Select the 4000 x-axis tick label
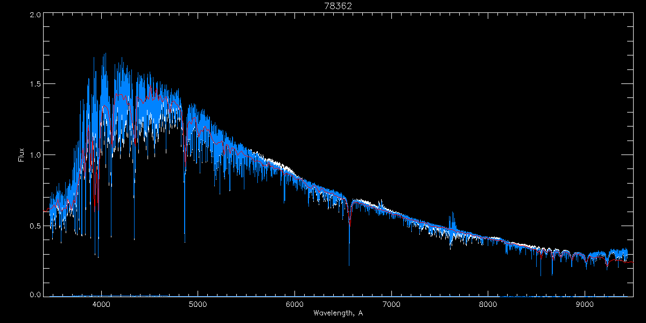 coord(101,304)
